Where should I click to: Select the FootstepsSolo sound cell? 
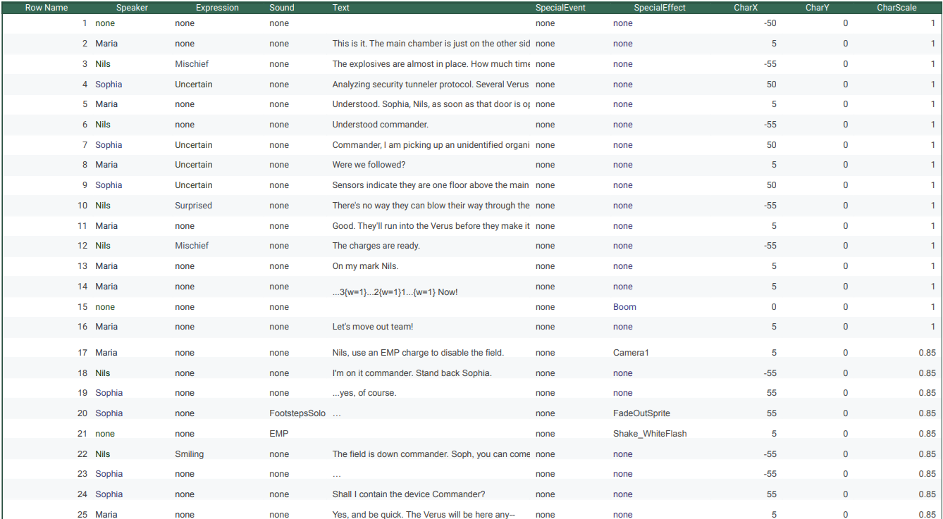click(x=297, y=413)
